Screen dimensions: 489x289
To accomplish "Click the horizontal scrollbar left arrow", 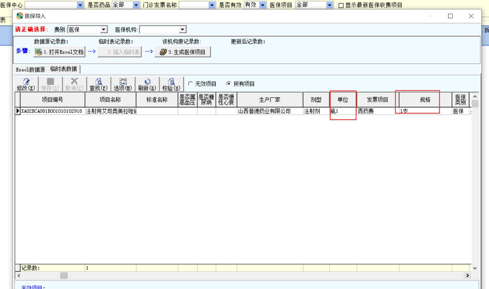I will point(19,275).
